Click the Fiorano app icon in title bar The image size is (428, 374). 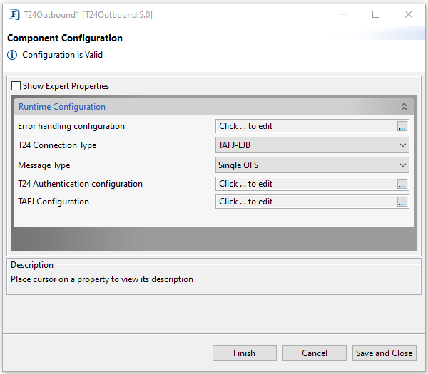[14, 14]
